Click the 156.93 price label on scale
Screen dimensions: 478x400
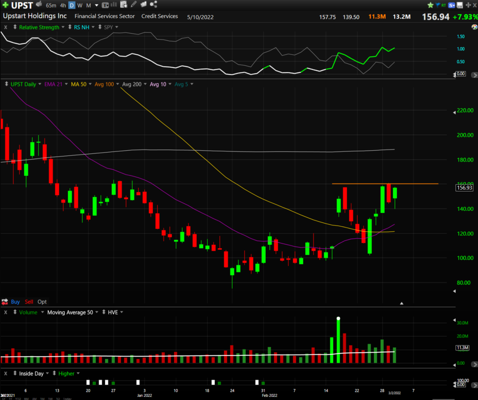coord(464,188)
